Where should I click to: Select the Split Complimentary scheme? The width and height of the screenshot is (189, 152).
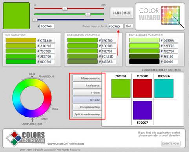click(x=87, y=114)
